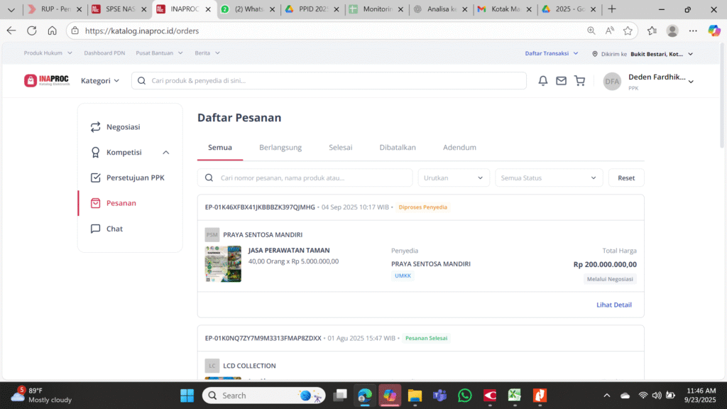727x409 pixels.
Task: Click Lihat Detail for Jasa Perawatan Taman
Action: coord(613,305)
